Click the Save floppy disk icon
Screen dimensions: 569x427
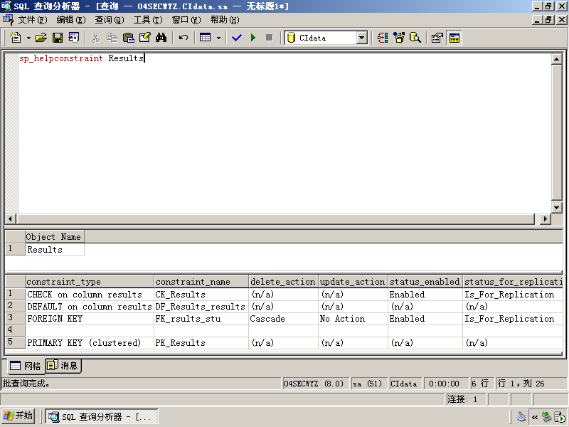(x=58, y=38)
